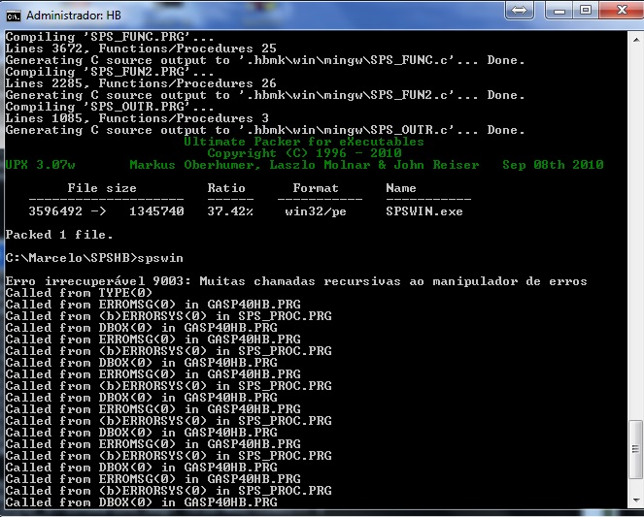644x517 pixels.
Task: Click the SPS_FUN2.c generating output line
Action: click(265, 95)
